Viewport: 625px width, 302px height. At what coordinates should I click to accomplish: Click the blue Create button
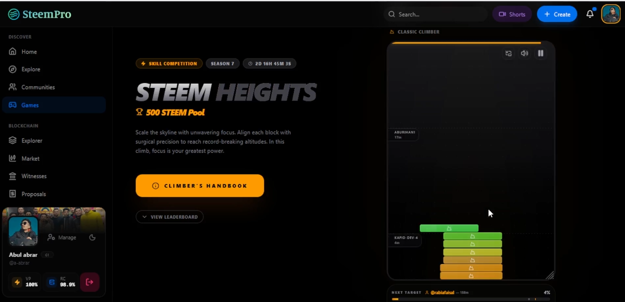557,14
